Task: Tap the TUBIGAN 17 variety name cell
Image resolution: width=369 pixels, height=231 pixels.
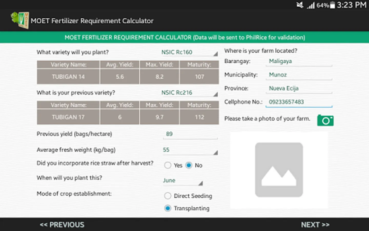Action: pyautogui.click(x=68, y=117)
